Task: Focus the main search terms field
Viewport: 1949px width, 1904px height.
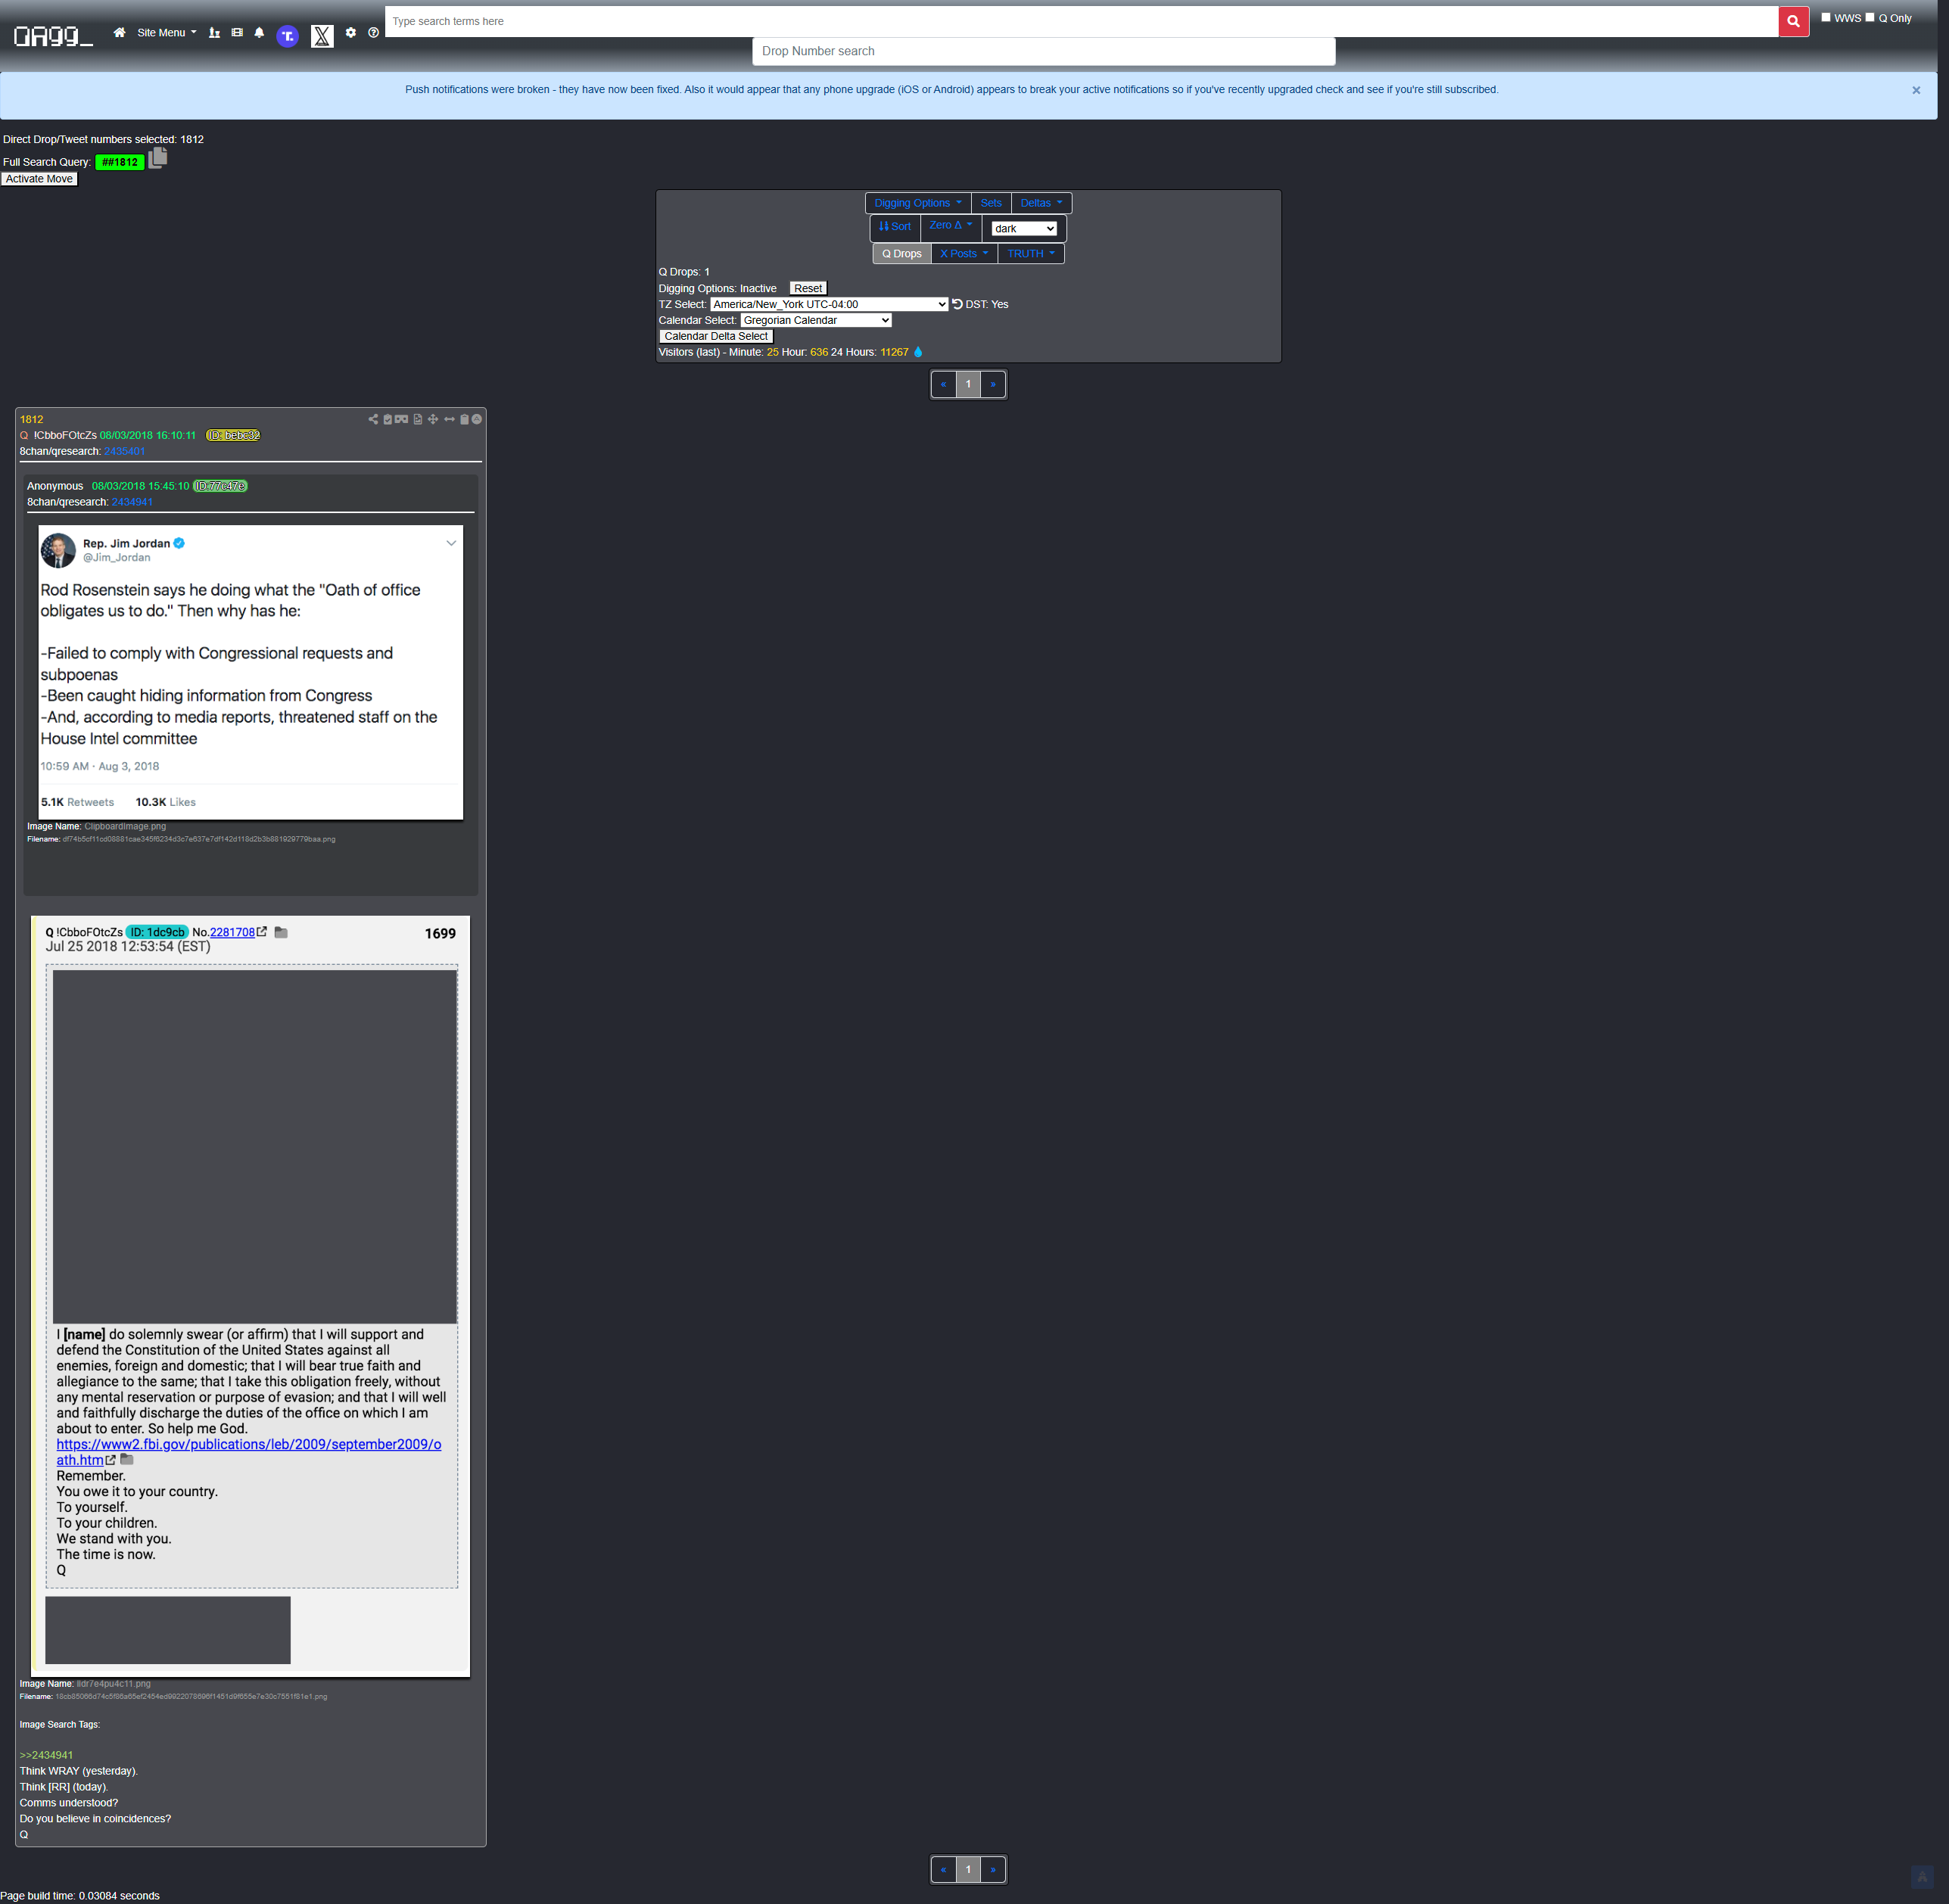Action: point(1081,21)
